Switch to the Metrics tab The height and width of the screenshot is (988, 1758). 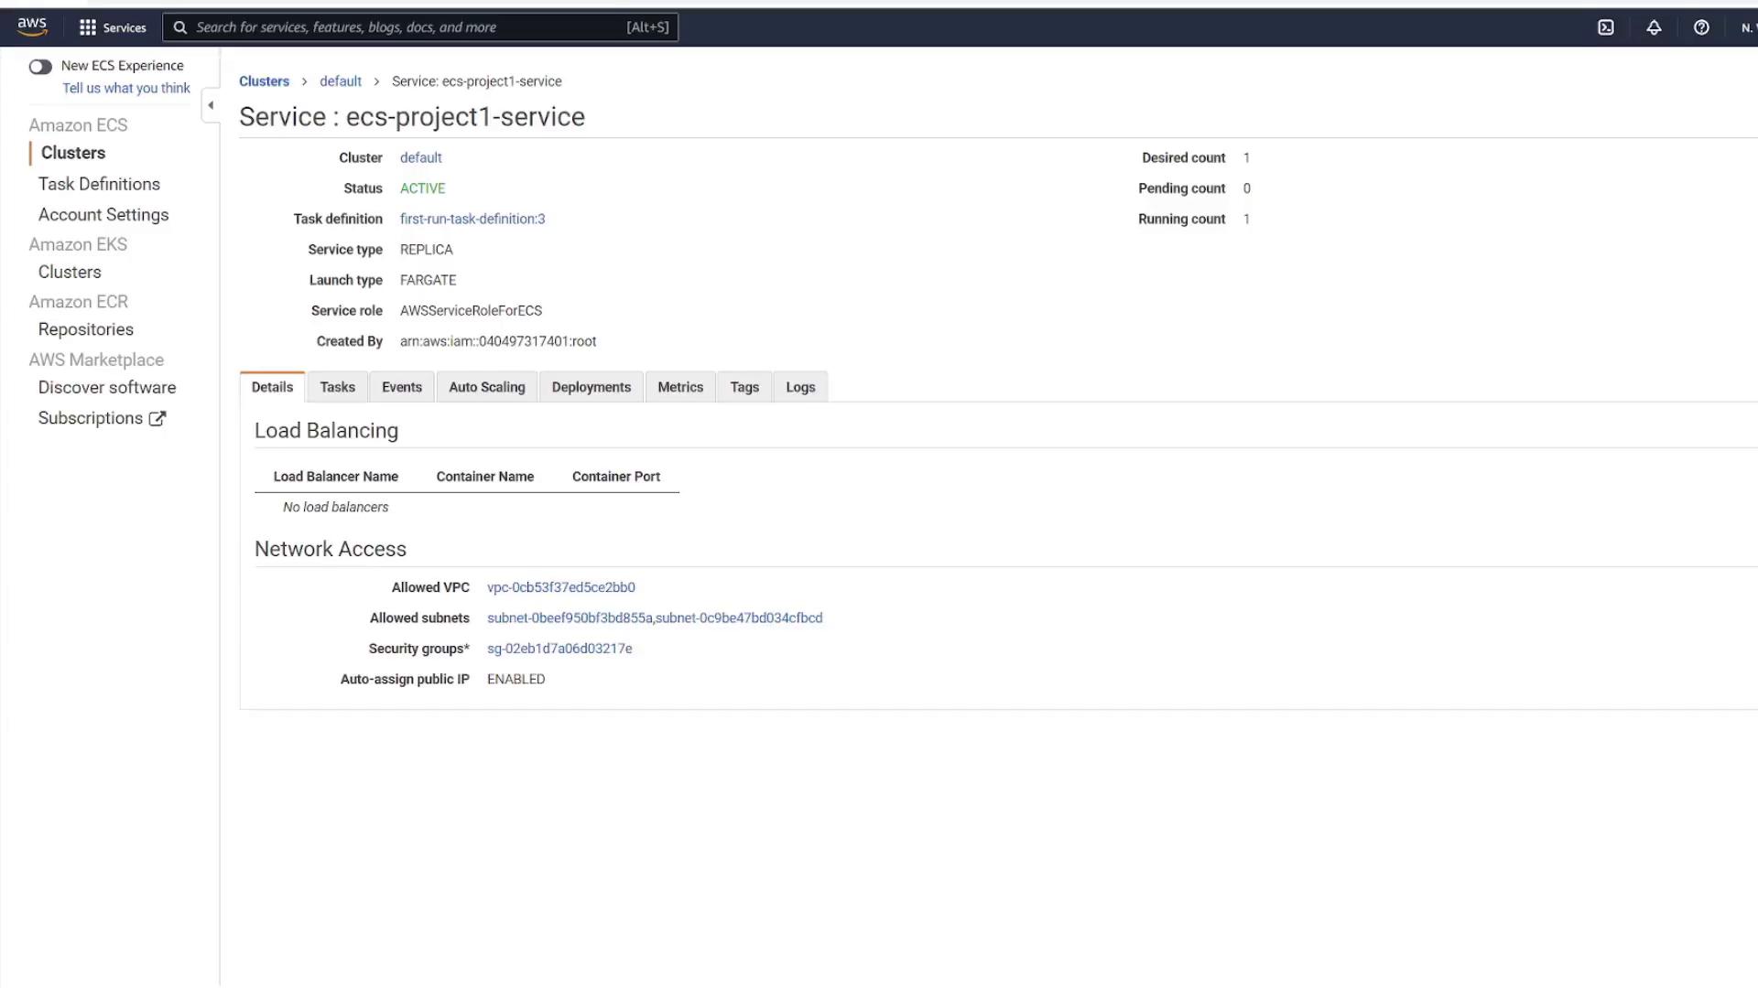pyautogui.click(x=680, y=387)
